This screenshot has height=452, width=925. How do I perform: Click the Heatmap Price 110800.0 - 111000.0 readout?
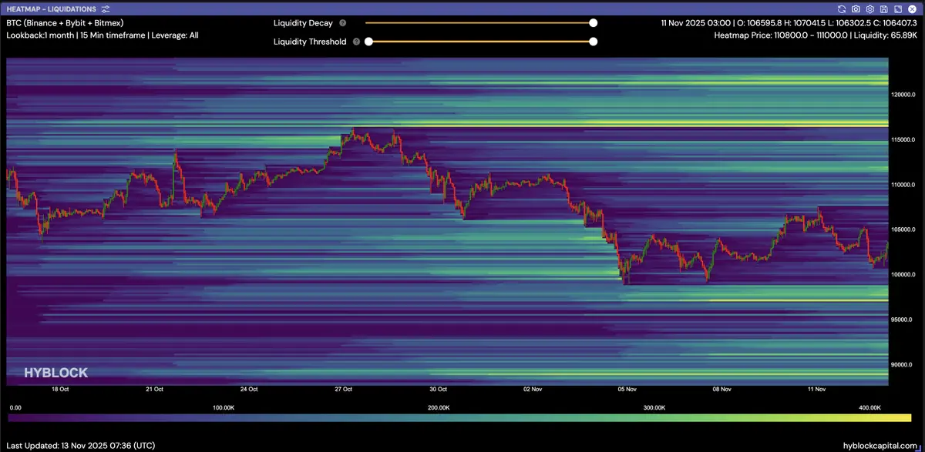tap(816, 35)
